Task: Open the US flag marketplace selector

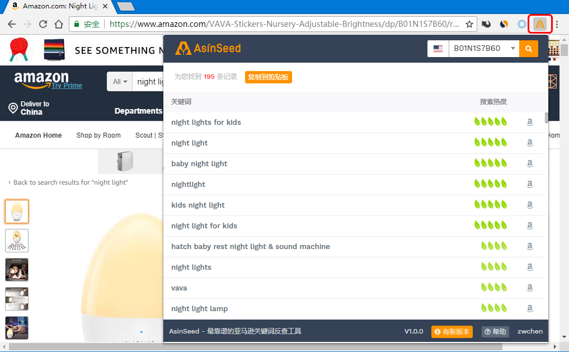Action: coord(438,49)
